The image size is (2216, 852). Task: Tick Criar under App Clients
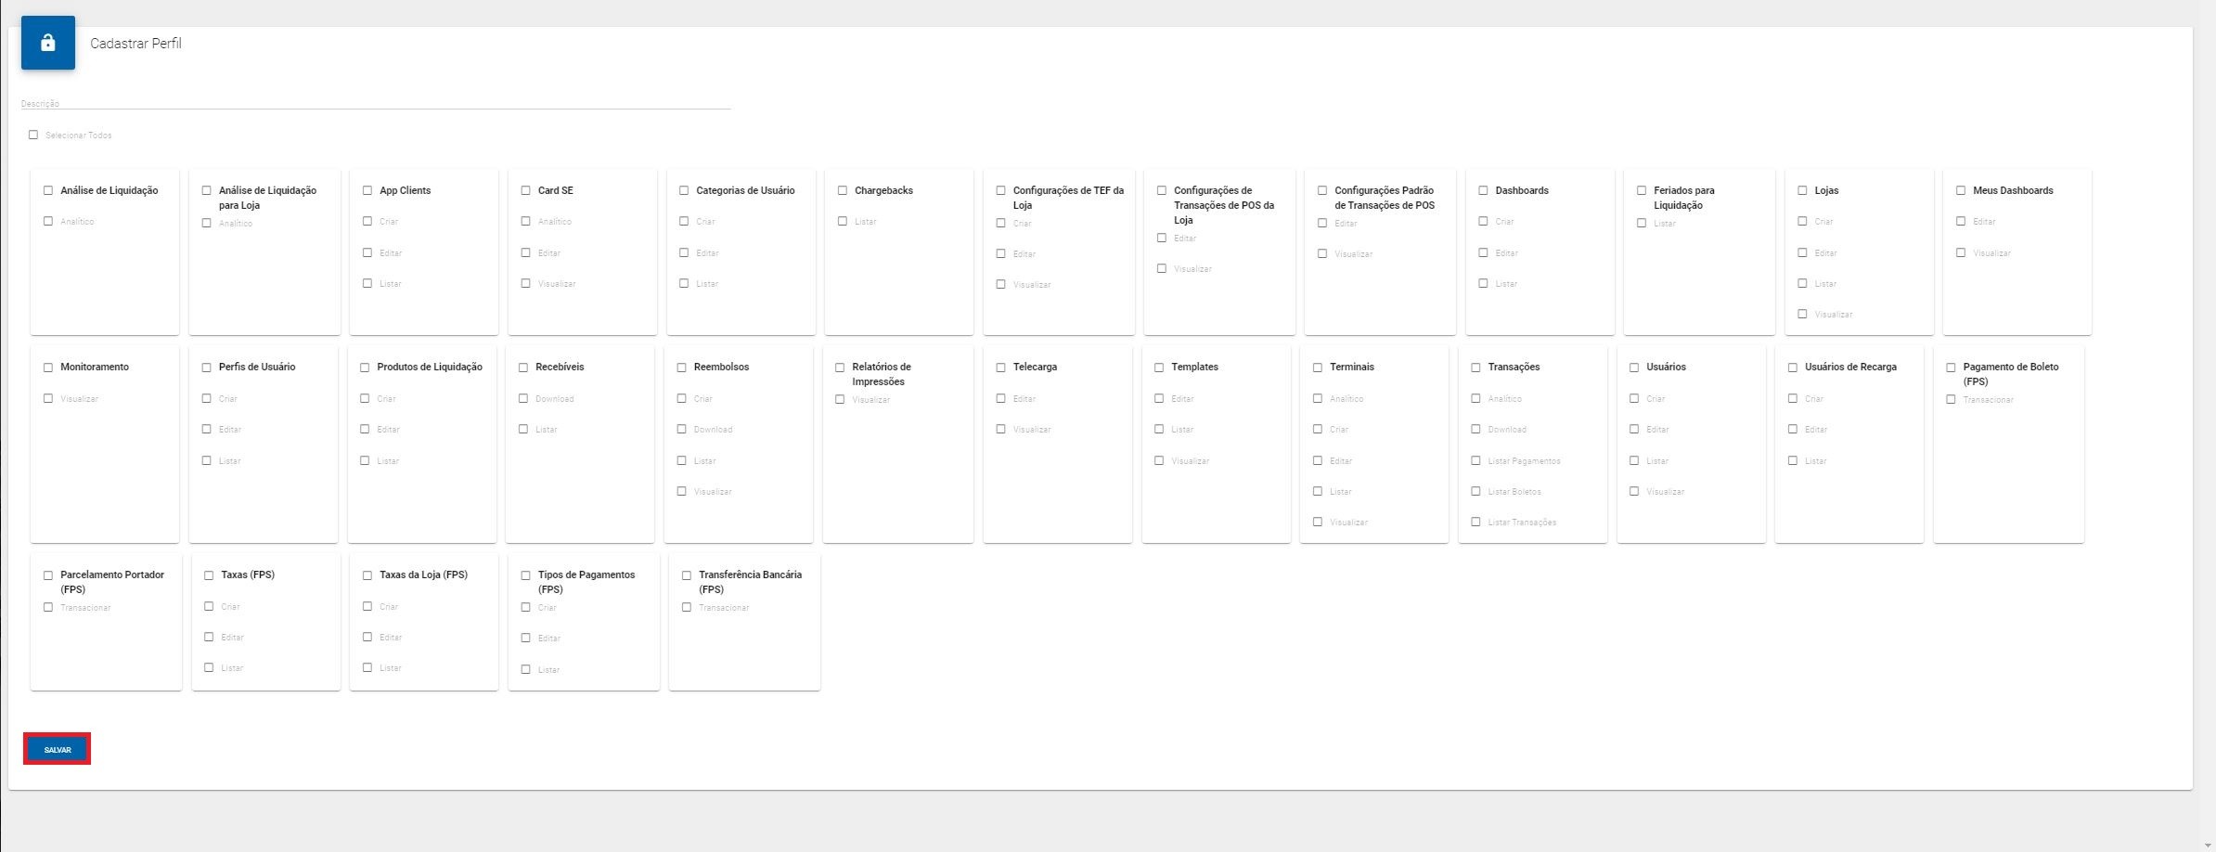367,221
